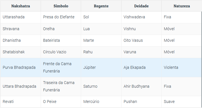Select the Uttarashada row name

(x=14, y=17)
